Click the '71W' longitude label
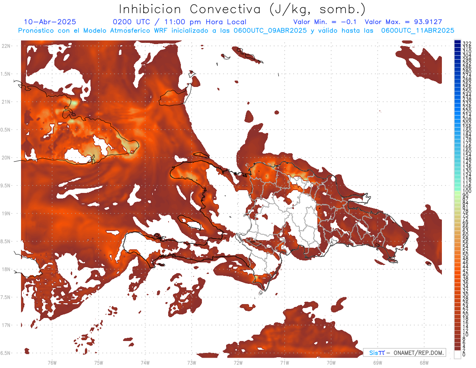This screenshot has width=476, height=368. [284, 362]
